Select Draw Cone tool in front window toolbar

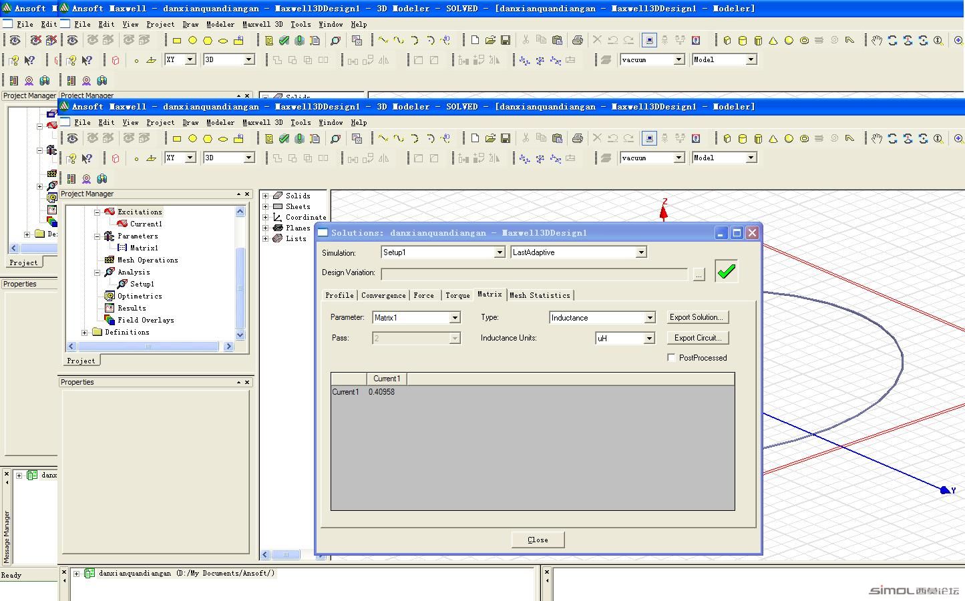pos(773,138)
